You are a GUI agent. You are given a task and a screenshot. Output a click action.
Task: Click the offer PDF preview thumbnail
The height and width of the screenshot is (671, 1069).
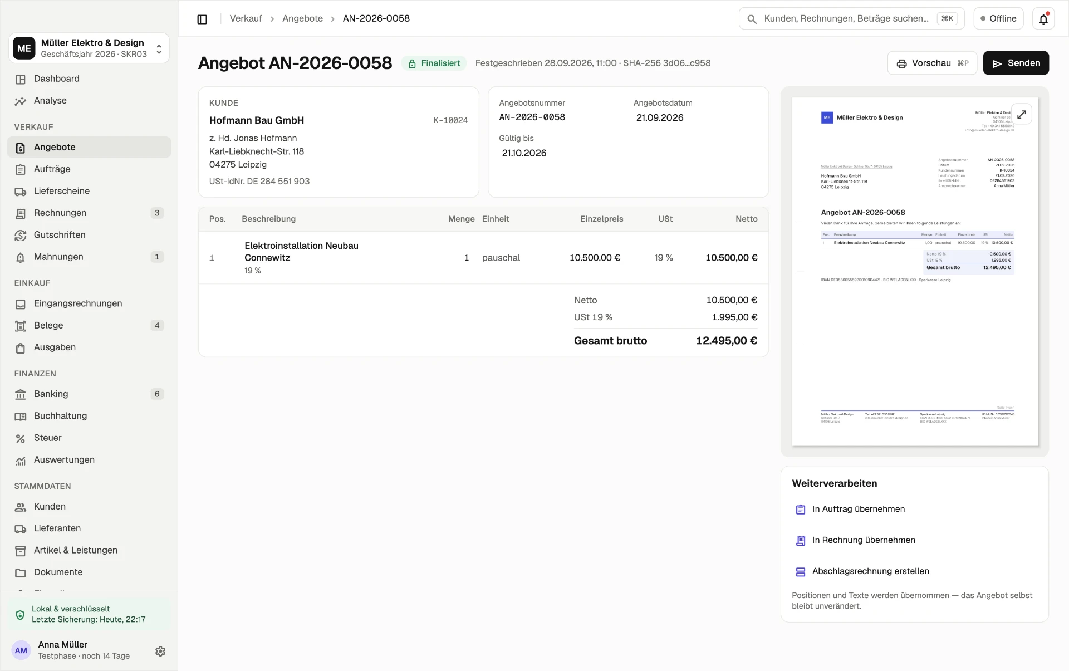pos(914,272)
